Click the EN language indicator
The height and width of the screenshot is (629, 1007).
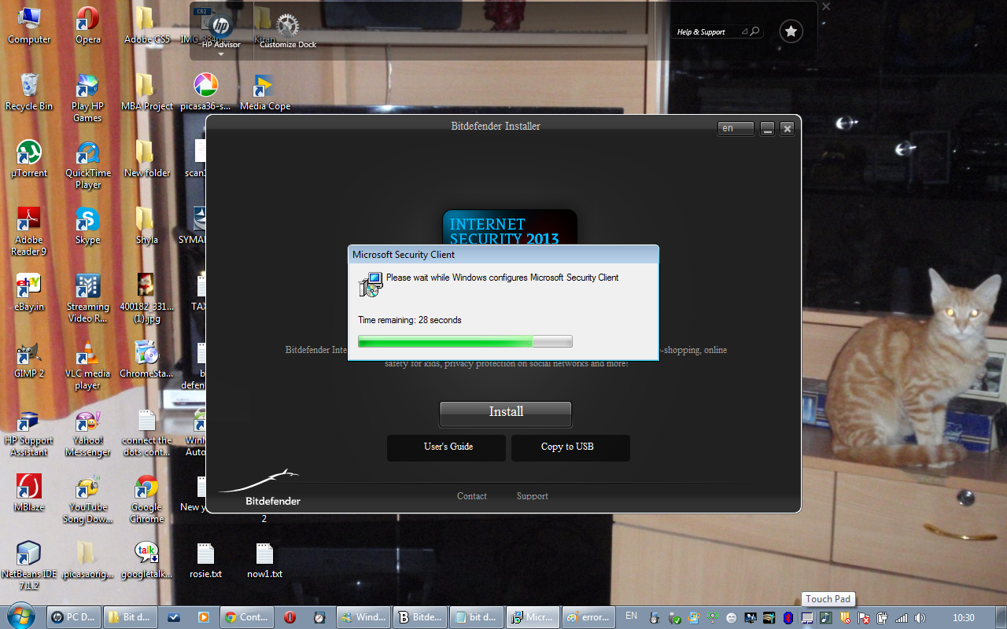(631, 616)
